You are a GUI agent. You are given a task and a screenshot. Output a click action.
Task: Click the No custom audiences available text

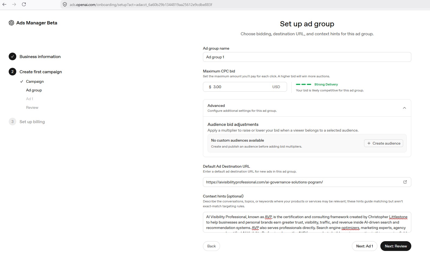pyautogui.click(x=238, y=140)
